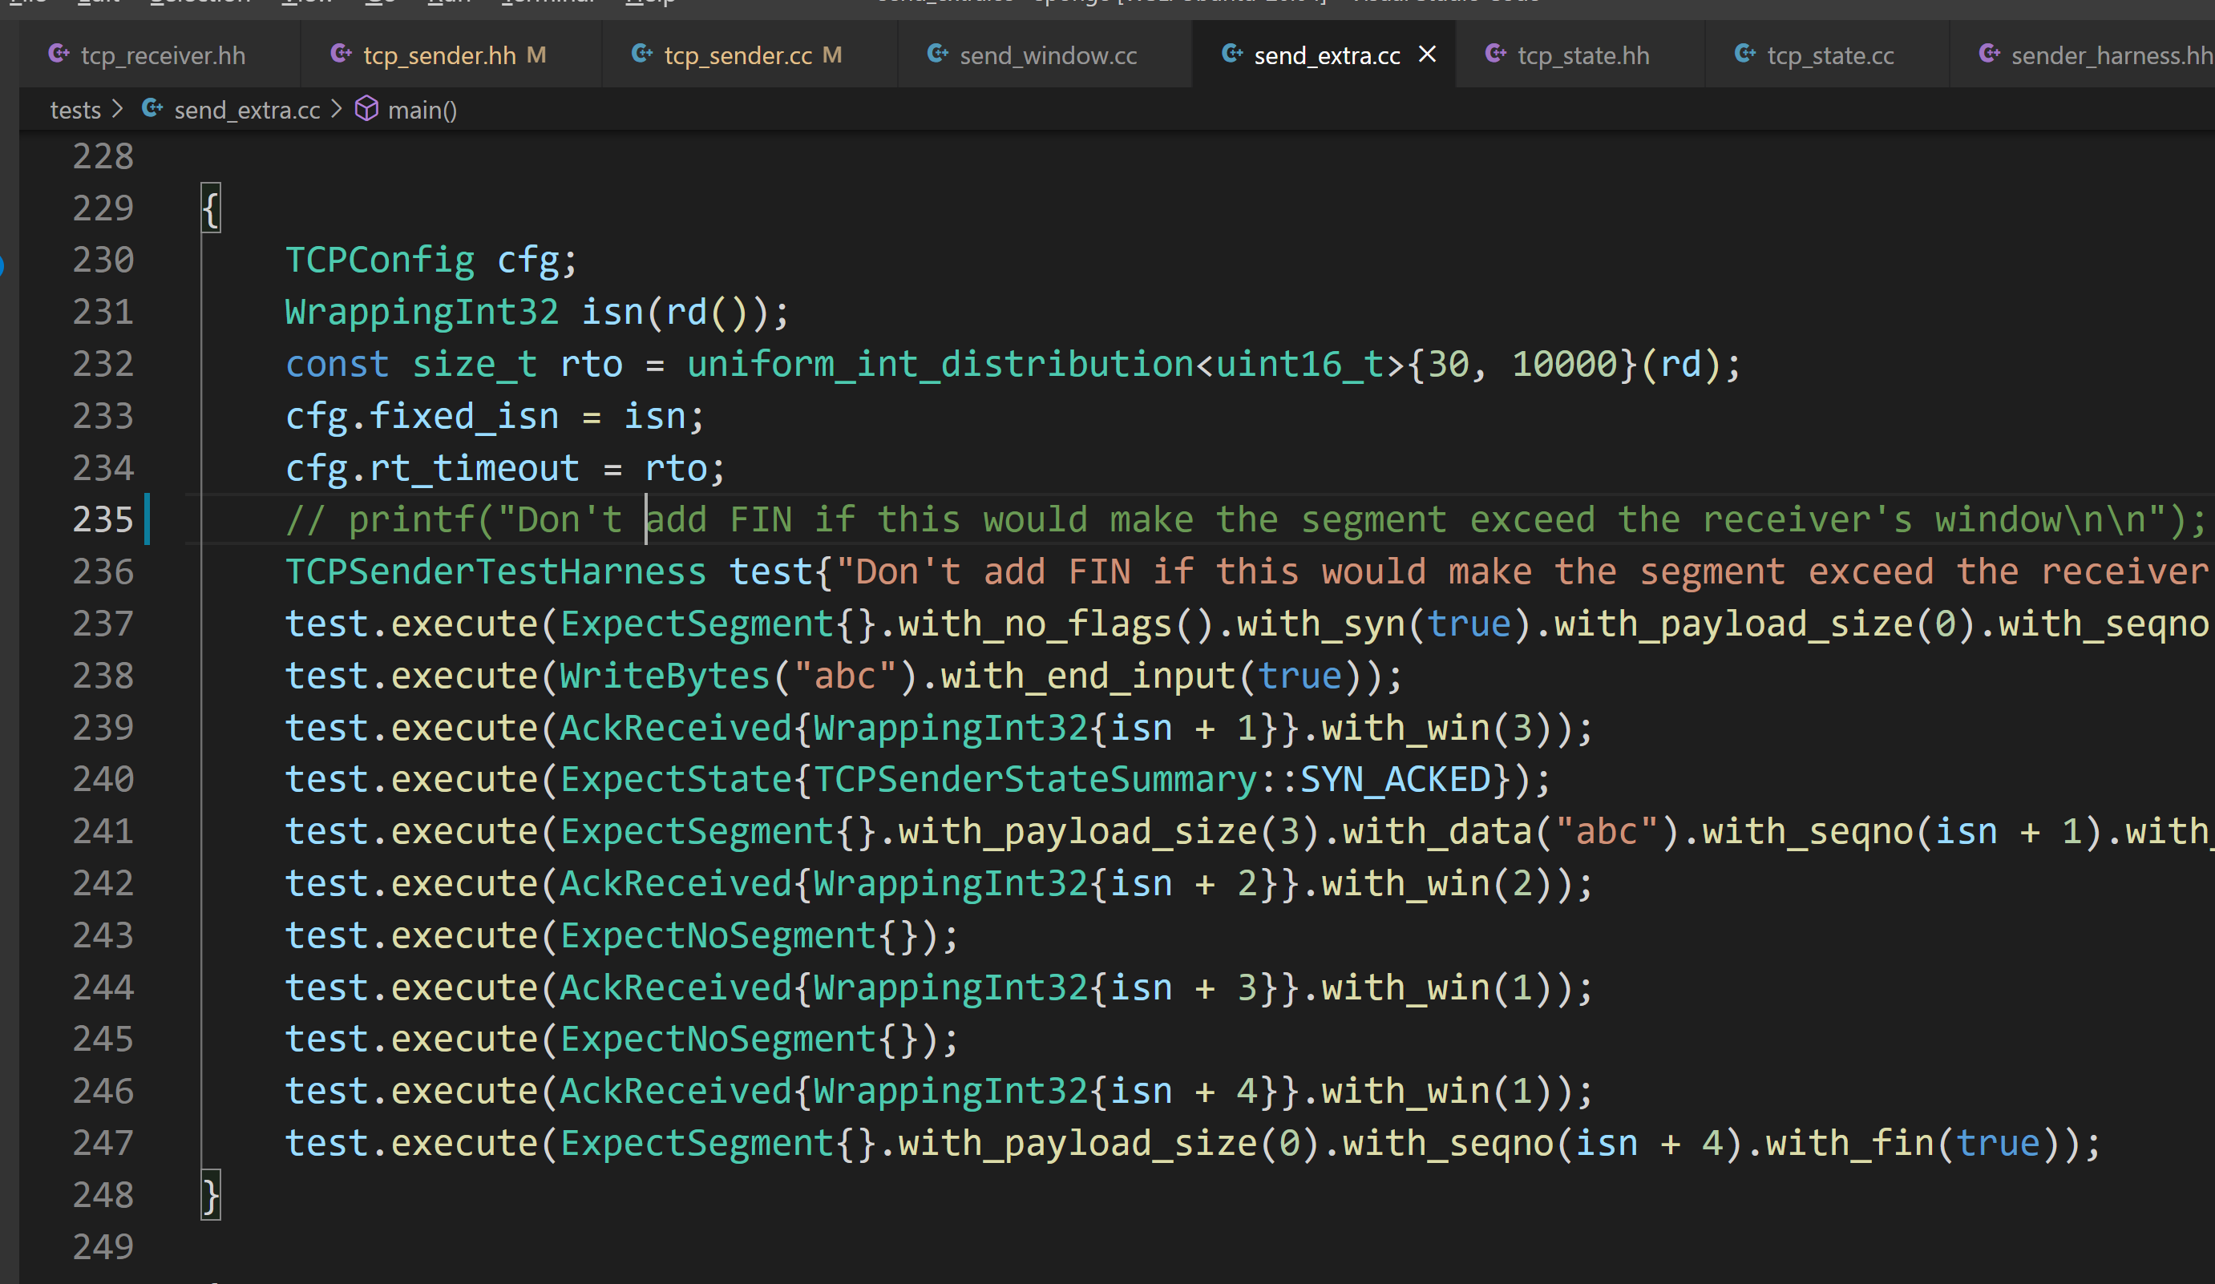2215x1284 pixels.
Task: Open the tcp_state.hh tab
Action: 1582,55
